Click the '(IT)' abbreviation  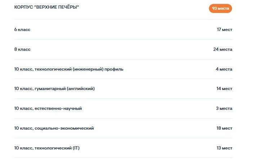tap(76, 148)
